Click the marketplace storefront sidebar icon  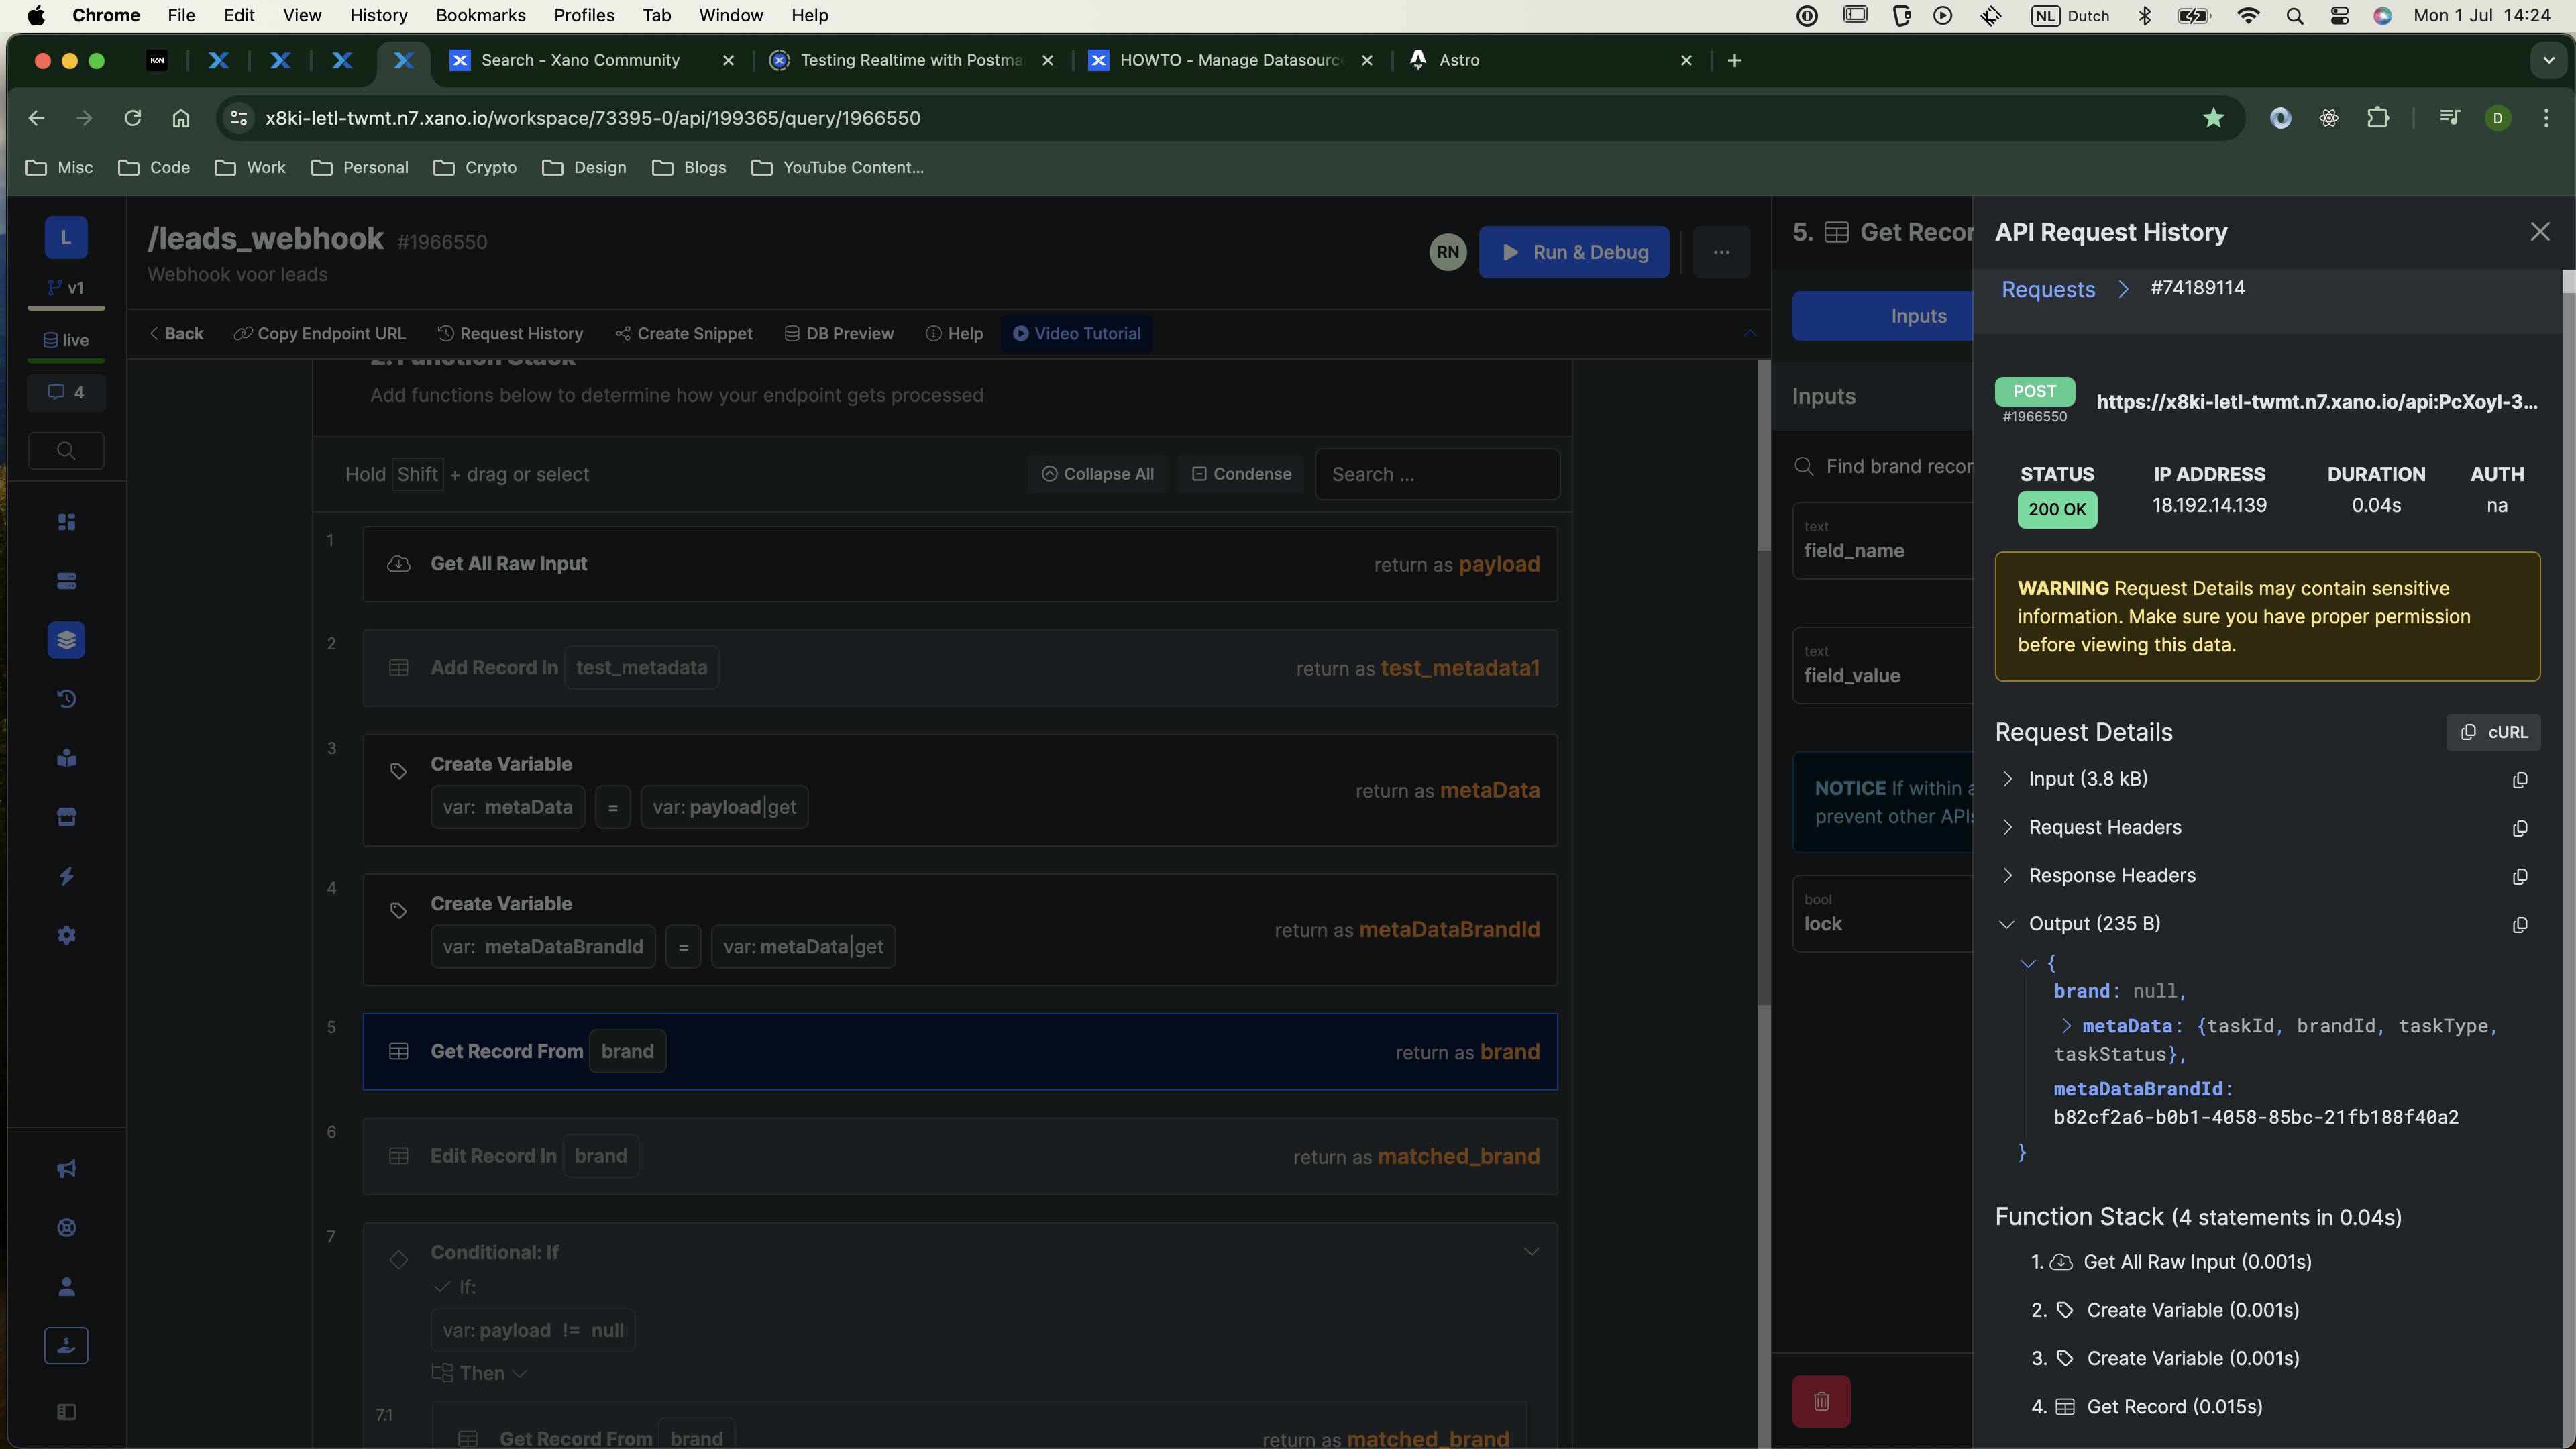[x=66, y=817]
